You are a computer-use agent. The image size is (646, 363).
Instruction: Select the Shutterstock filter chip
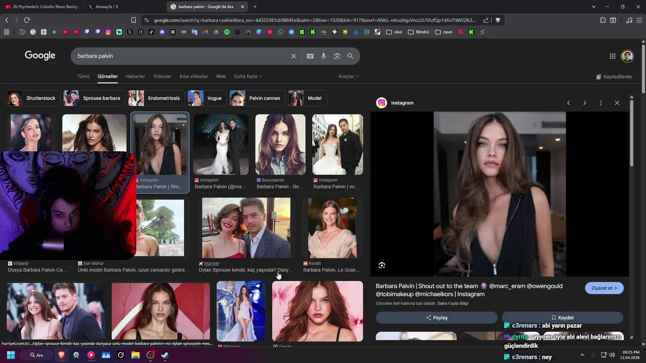(33, 98)
